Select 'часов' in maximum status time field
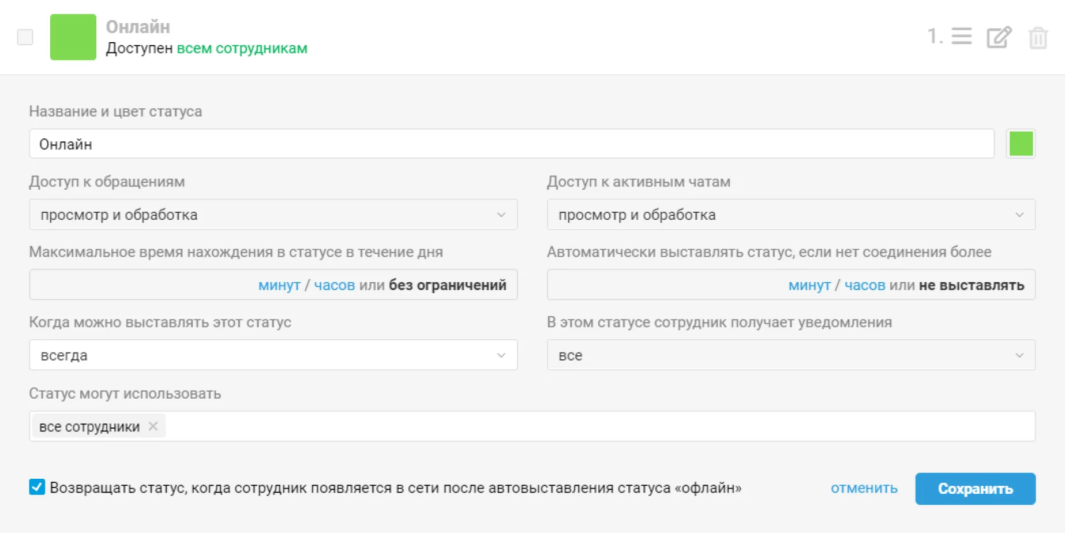Viewport: 1065px width, 533px height. coord(335,285)
